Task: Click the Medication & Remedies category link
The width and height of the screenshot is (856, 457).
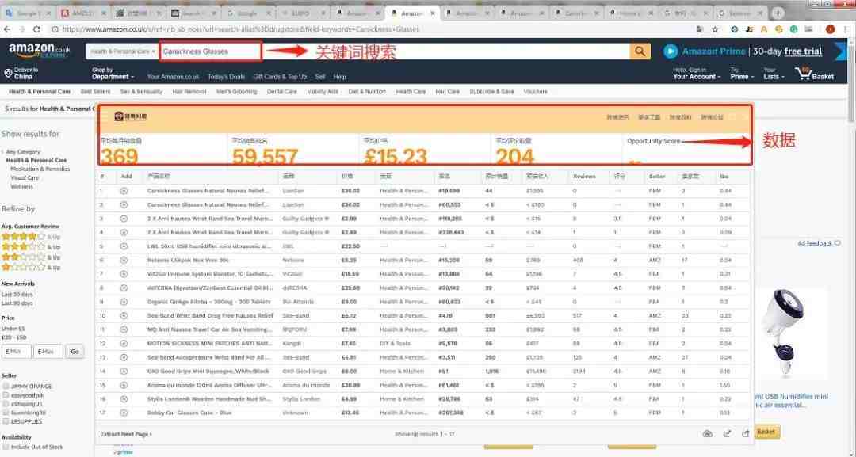Action: [40, 169]
